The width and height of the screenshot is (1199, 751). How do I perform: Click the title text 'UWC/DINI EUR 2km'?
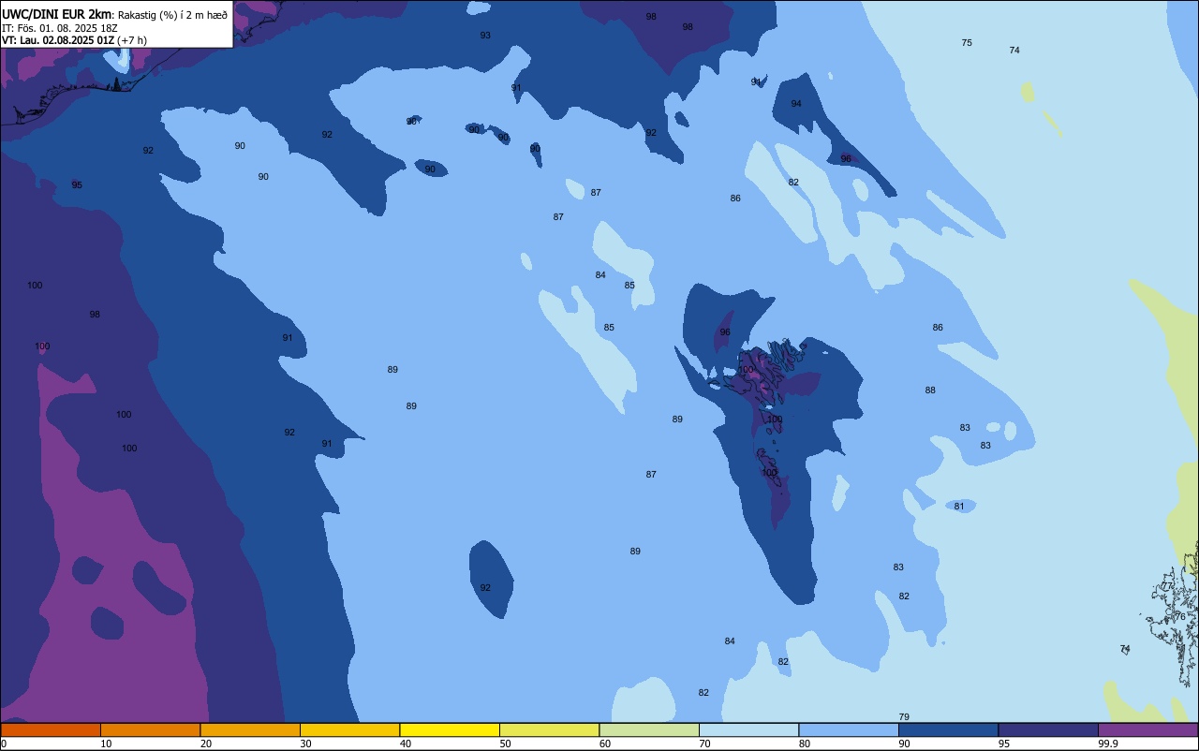tap(57, 13)
